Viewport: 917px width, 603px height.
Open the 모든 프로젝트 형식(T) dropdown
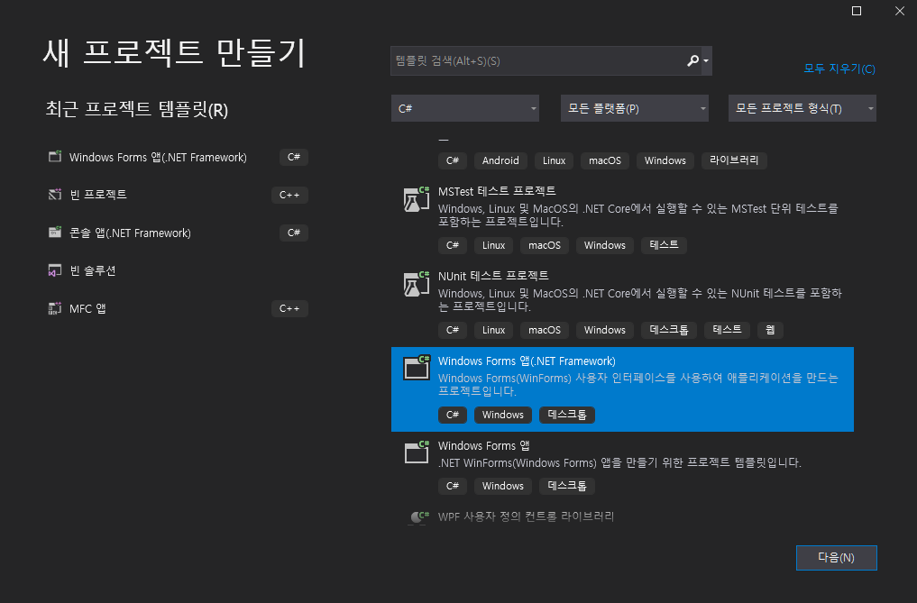802,108
